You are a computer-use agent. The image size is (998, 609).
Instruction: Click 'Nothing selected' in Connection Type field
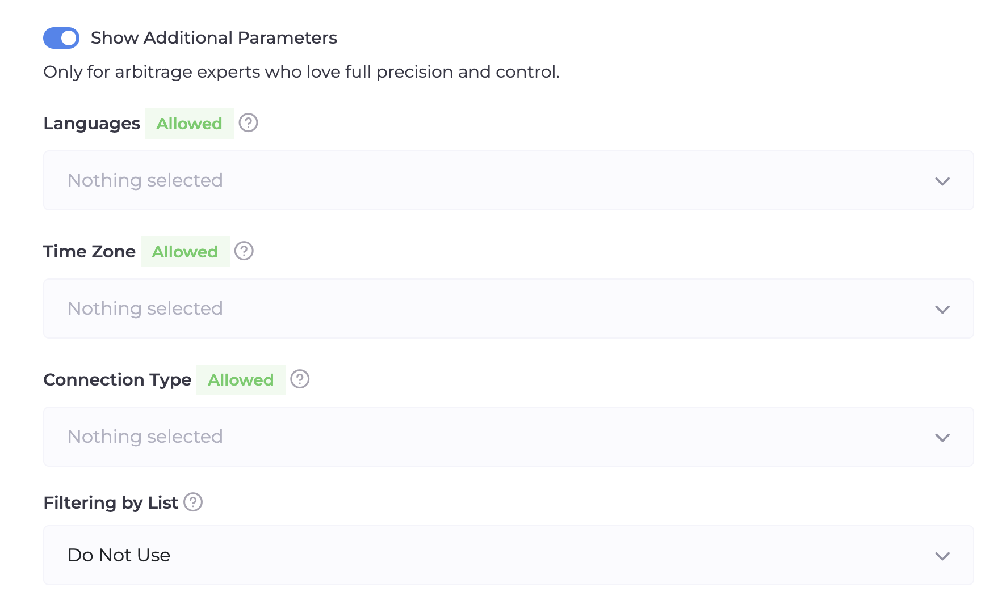pos(145,437)
